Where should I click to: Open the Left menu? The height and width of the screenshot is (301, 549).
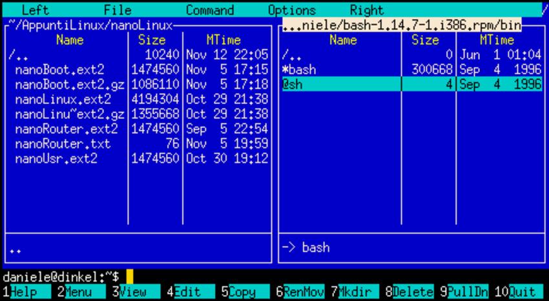[35, 10]
